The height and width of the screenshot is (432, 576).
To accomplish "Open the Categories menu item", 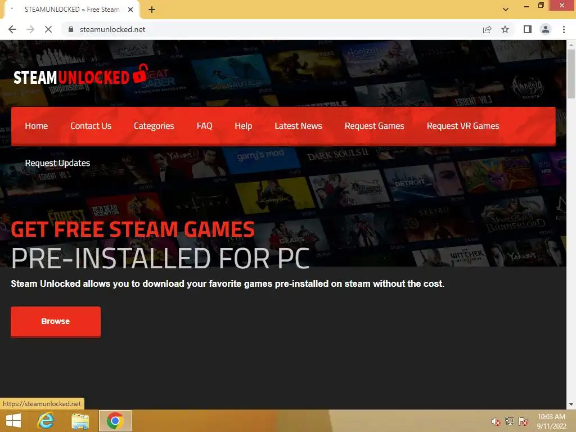I will pos(154,126).
